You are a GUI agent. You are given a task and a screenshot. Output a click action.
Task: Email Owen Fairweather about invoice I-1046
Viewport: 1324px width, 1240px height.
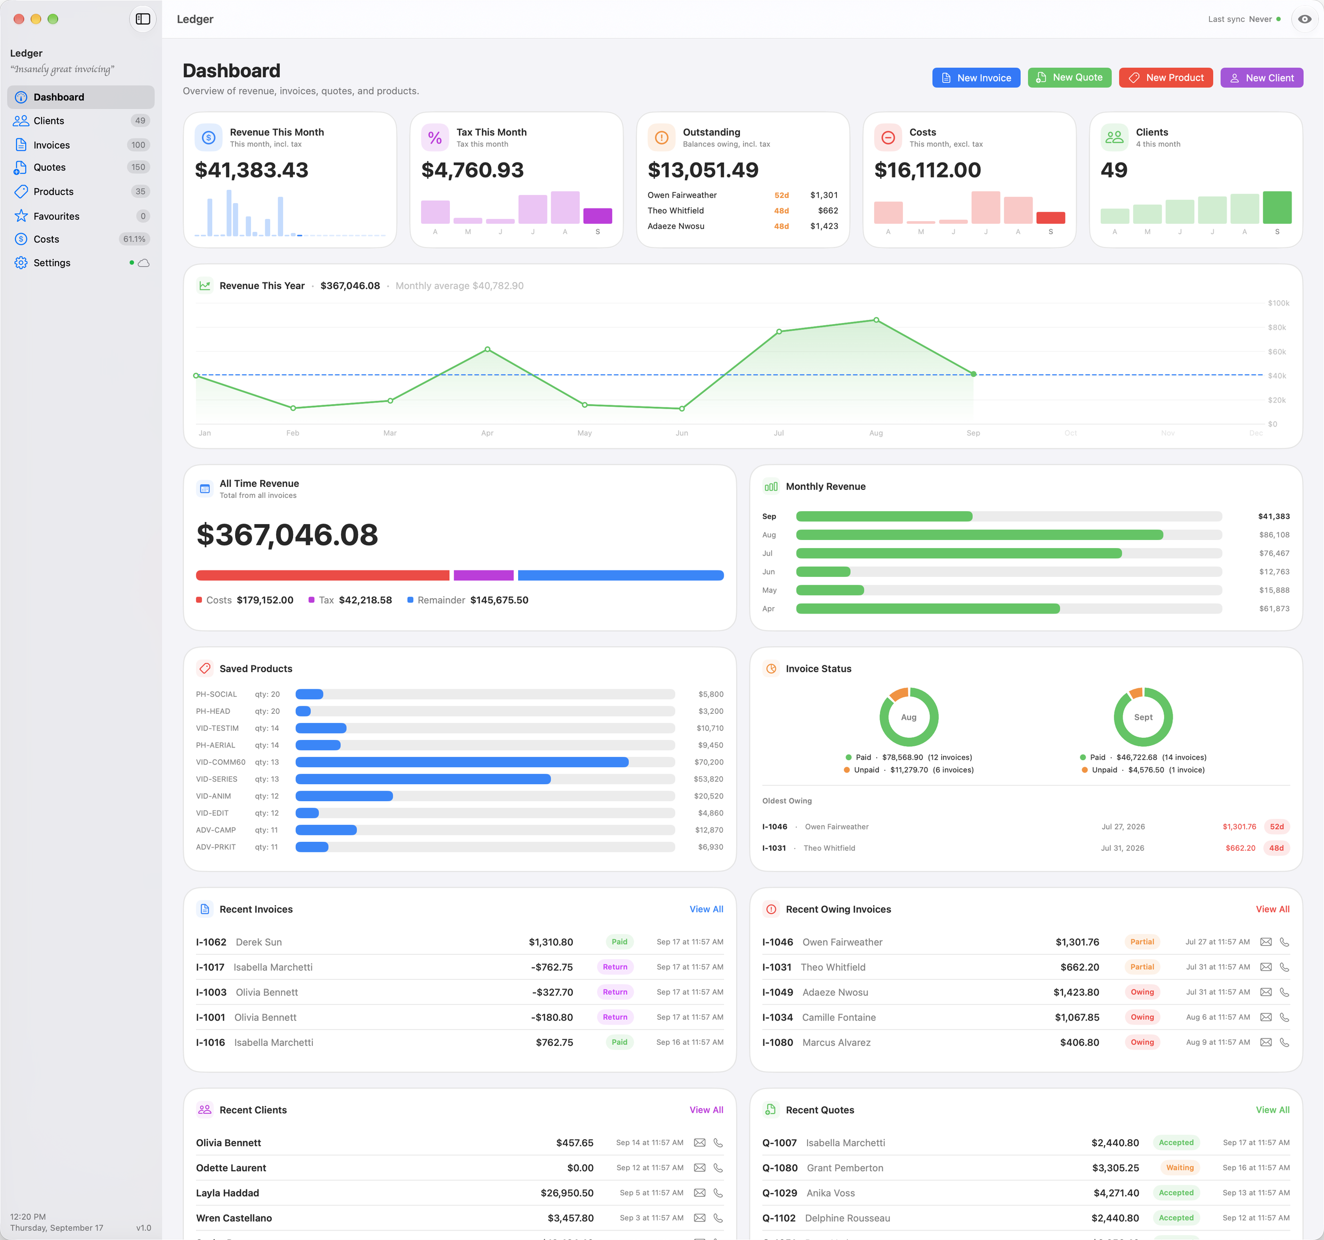[1265, 943]
